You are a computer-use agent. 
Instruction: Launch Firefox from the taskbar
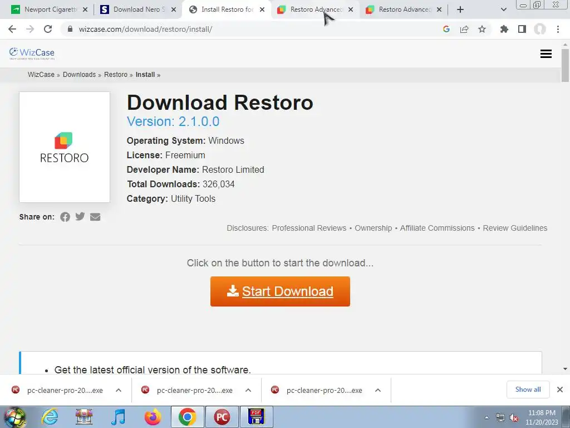(153, 417)
